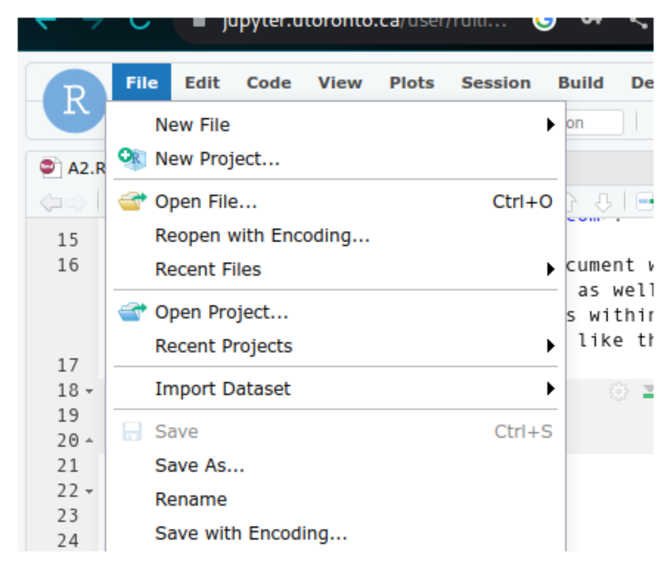The height and width of the screenshot is (569, 671).
Task: Select Reopen with Encoding...
Action: pyautogui.click(x=335, y=235)
